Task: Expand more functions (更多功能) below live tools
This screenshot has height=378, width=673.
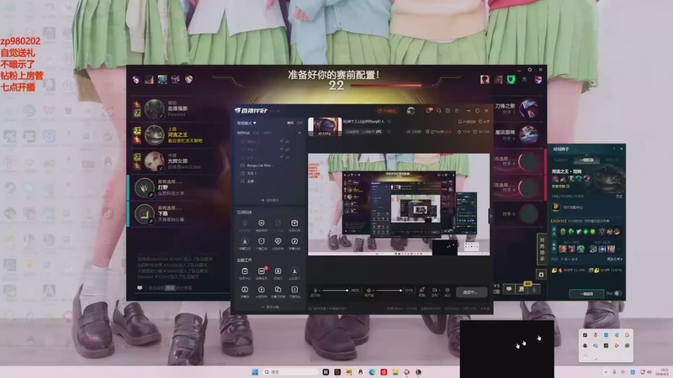Action: [270, 307]
